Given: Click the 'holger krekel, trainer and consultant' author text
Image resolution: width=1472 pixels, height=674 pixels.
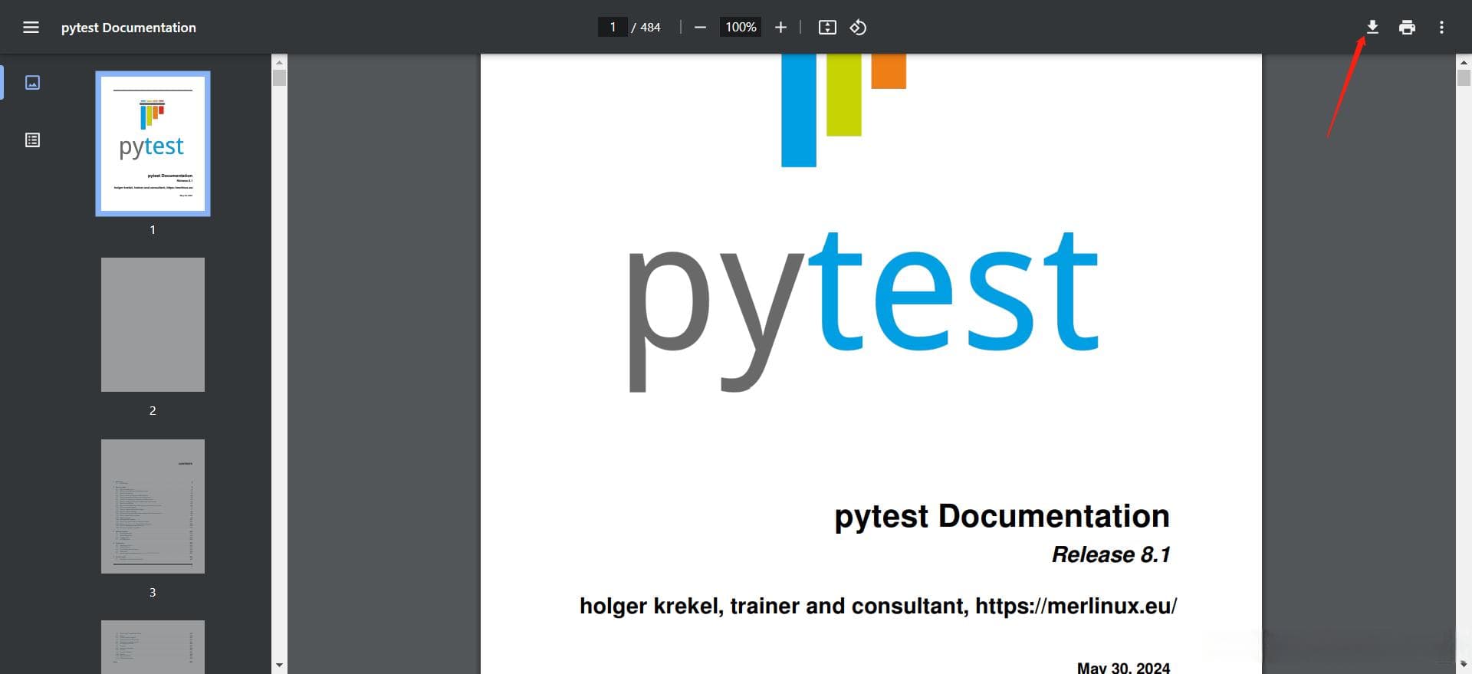Looking at the screenshot, I should (774, 606).
